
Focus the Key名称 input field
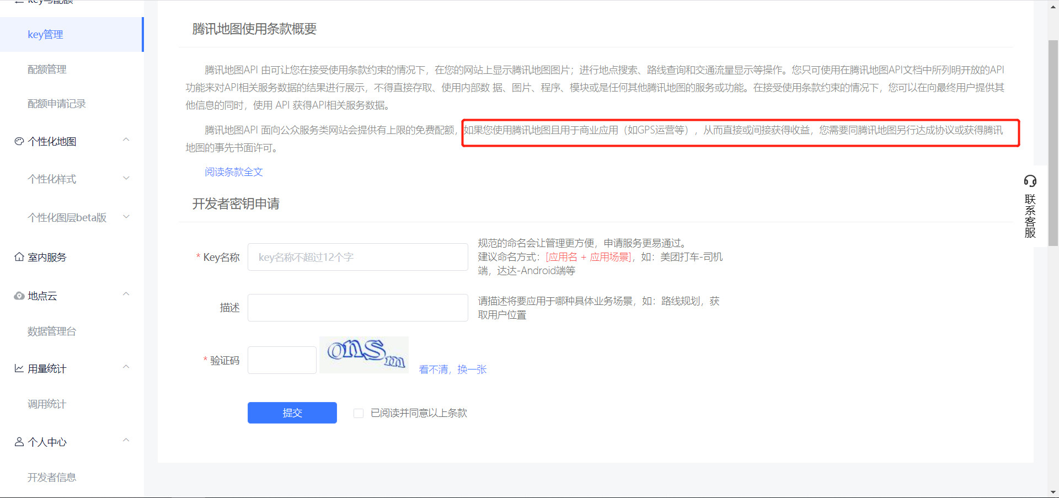point(358,257)
